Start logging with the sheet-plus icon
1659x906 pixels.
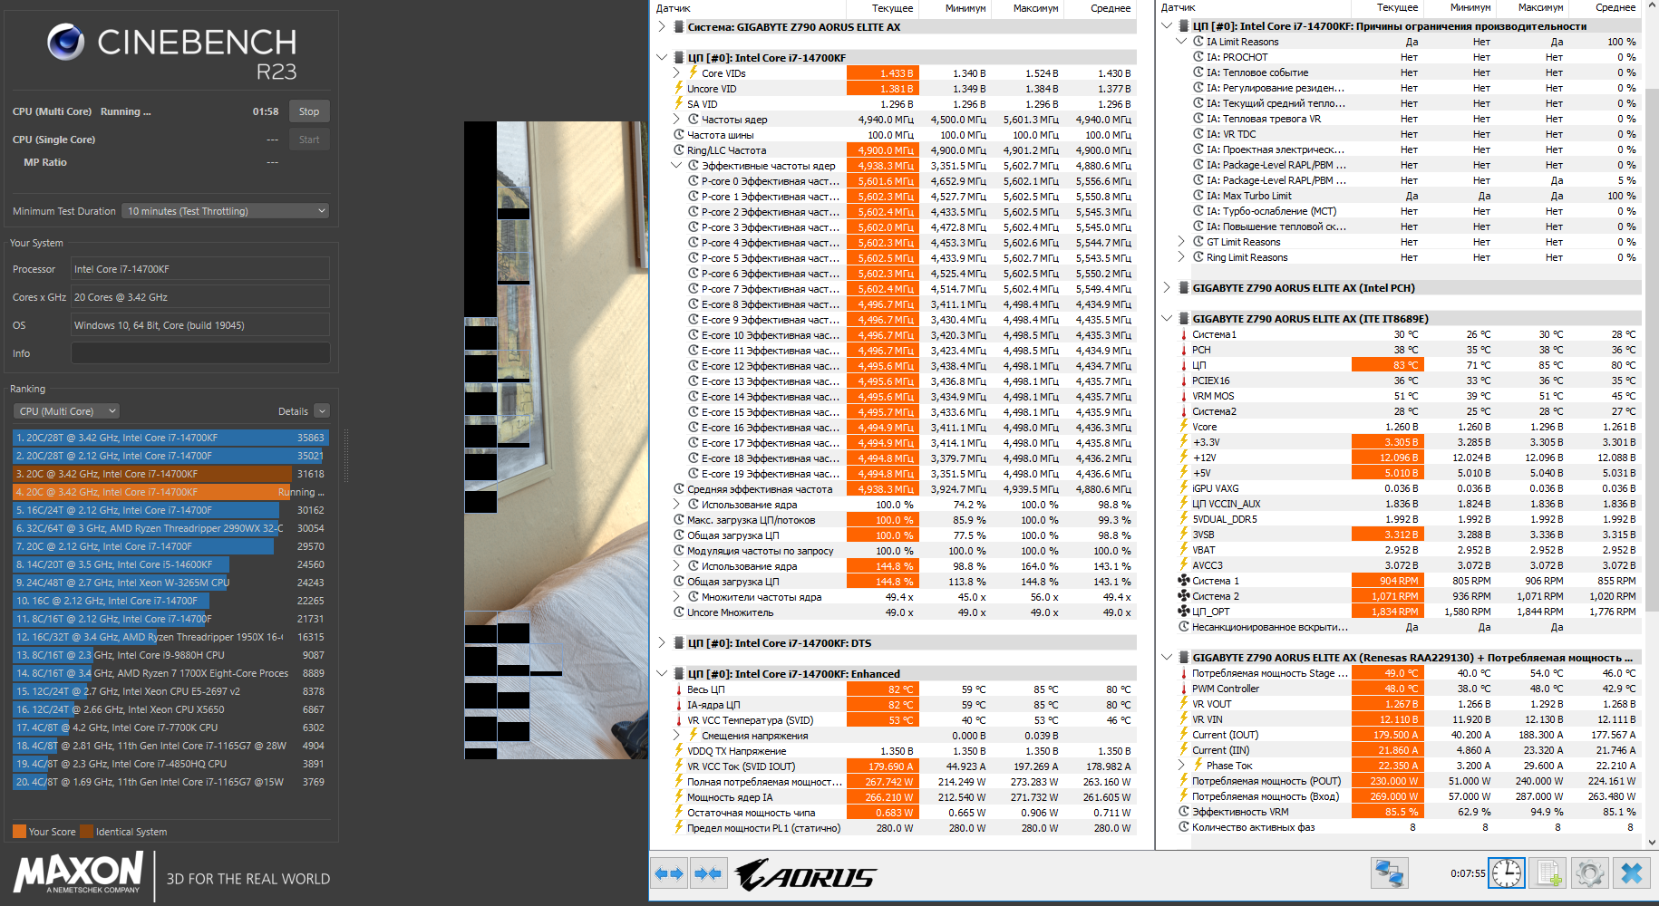(1547, 873)
